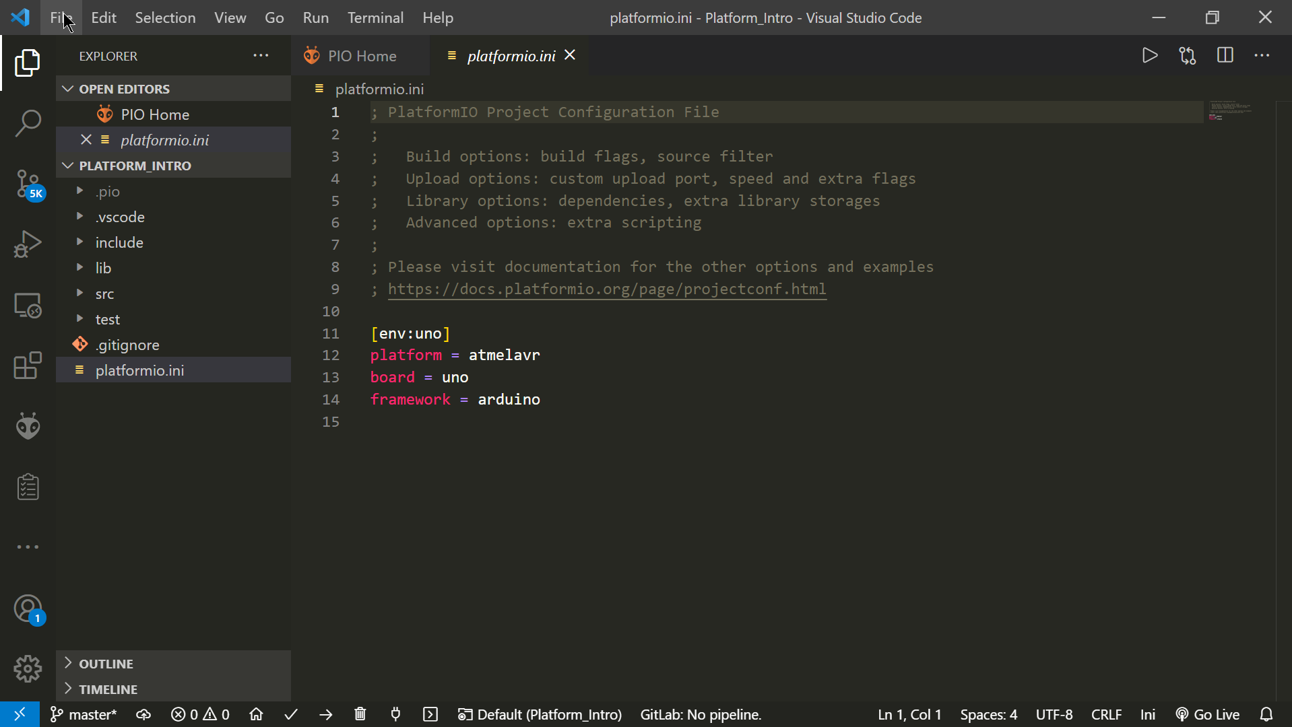Screen dimensions: 1292x727
Task: Click the Go Live button
Action: click(x=1207, y=714)
